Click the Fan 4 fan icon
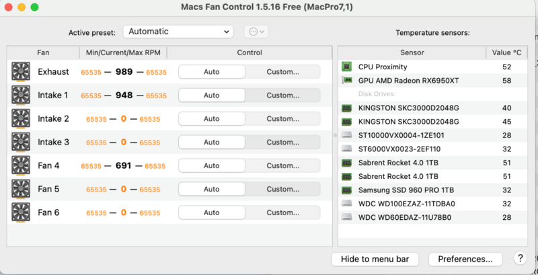538x275 pixels. (x=21, y=165)
